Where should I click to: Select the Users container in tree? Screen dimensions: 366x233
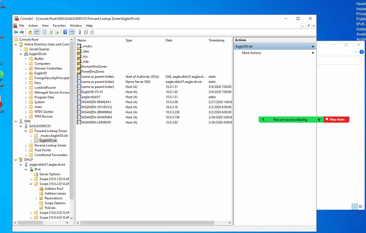pyautogui.click(x=38, y=107)
